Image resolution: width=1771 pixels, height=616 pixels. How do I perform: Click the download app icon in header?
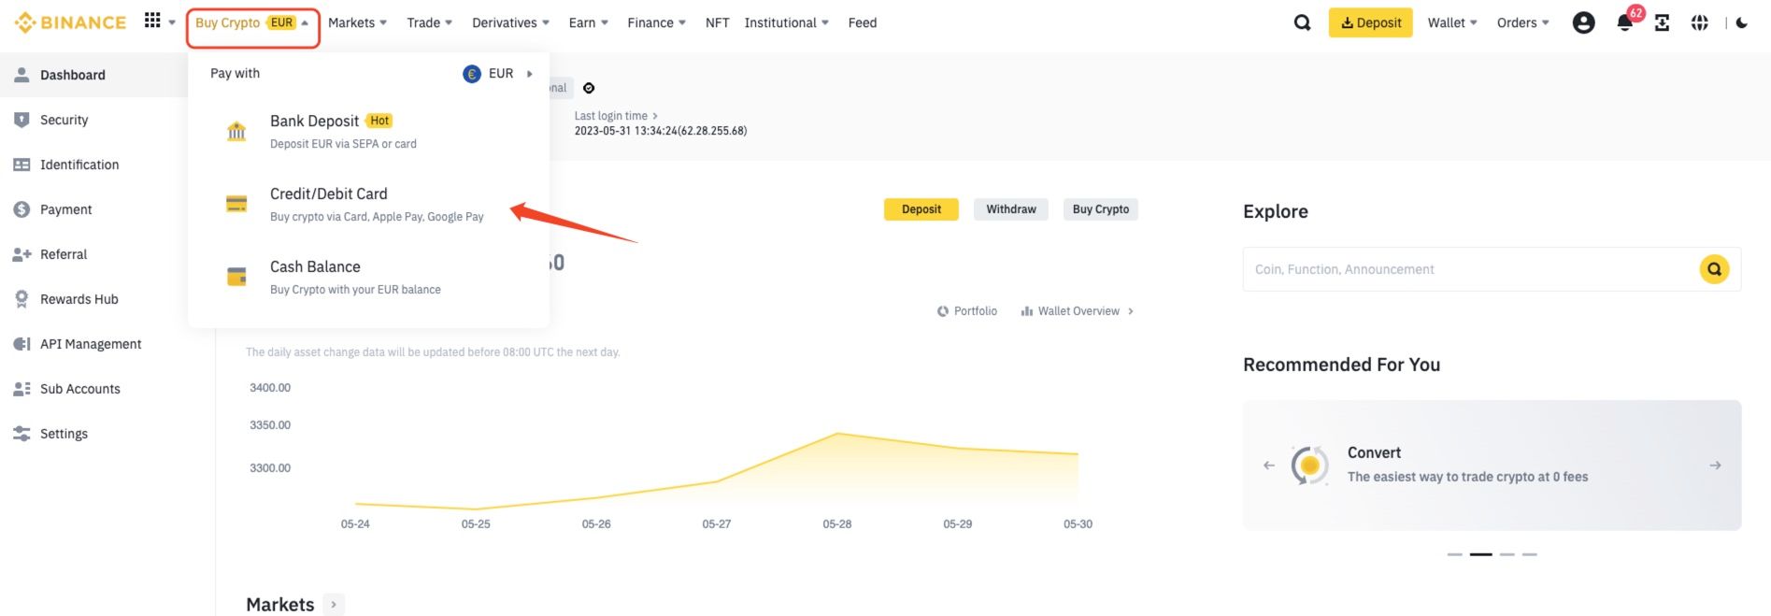1662,22
